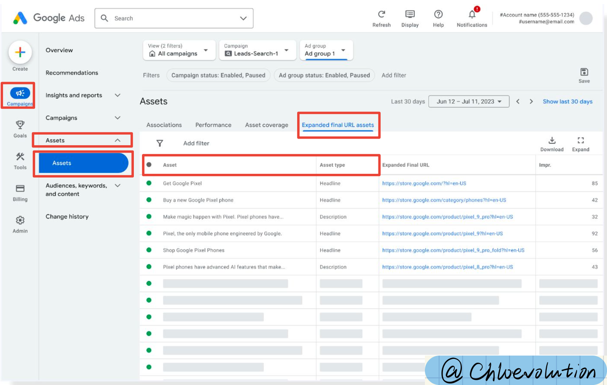Open the Admin gear icon

coord(20,220)
